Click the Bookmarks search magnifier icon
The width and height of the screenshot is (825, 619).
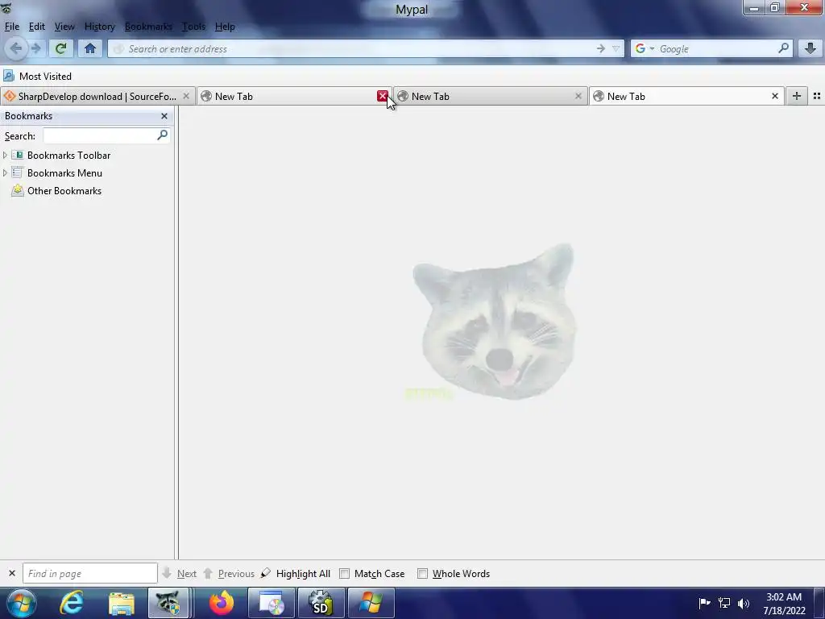pos(163,135)
